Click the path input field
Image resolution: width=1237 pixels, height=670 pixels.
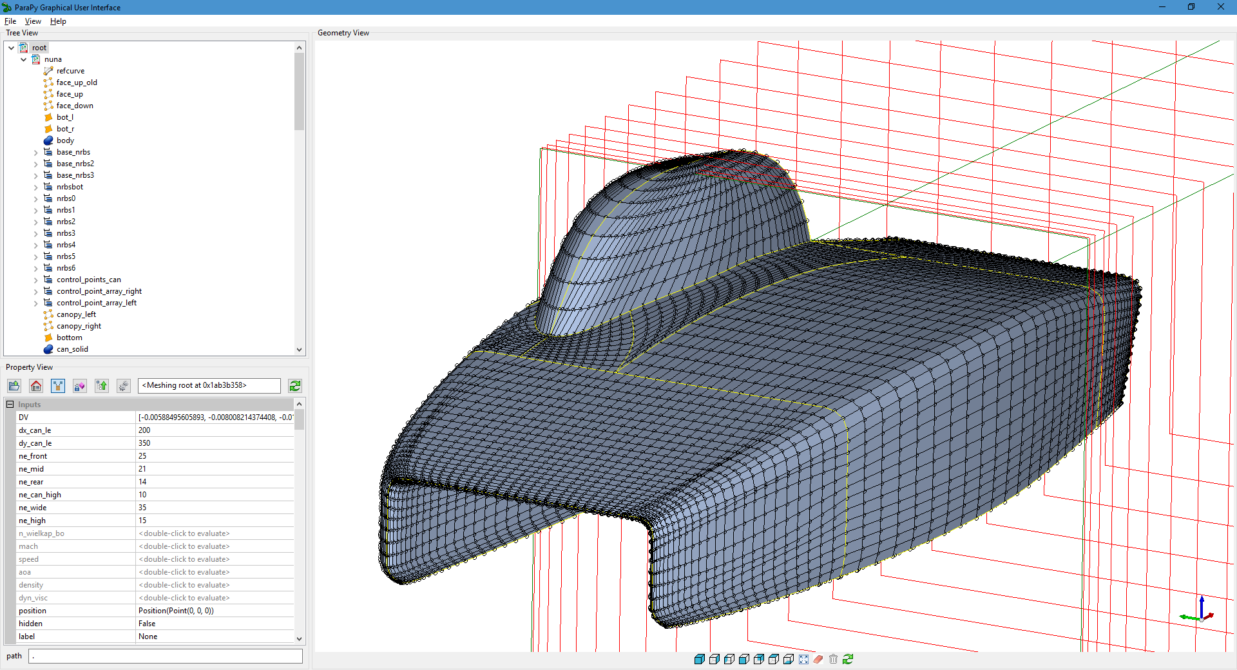(166, 656)
